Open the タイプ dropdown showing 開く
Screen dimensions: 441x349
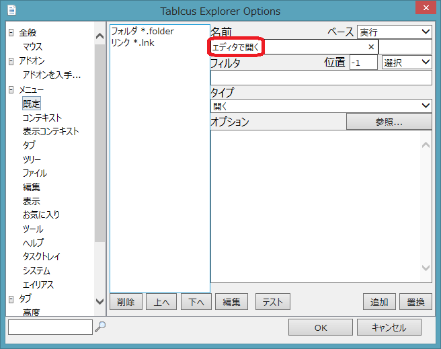point(321,106)
